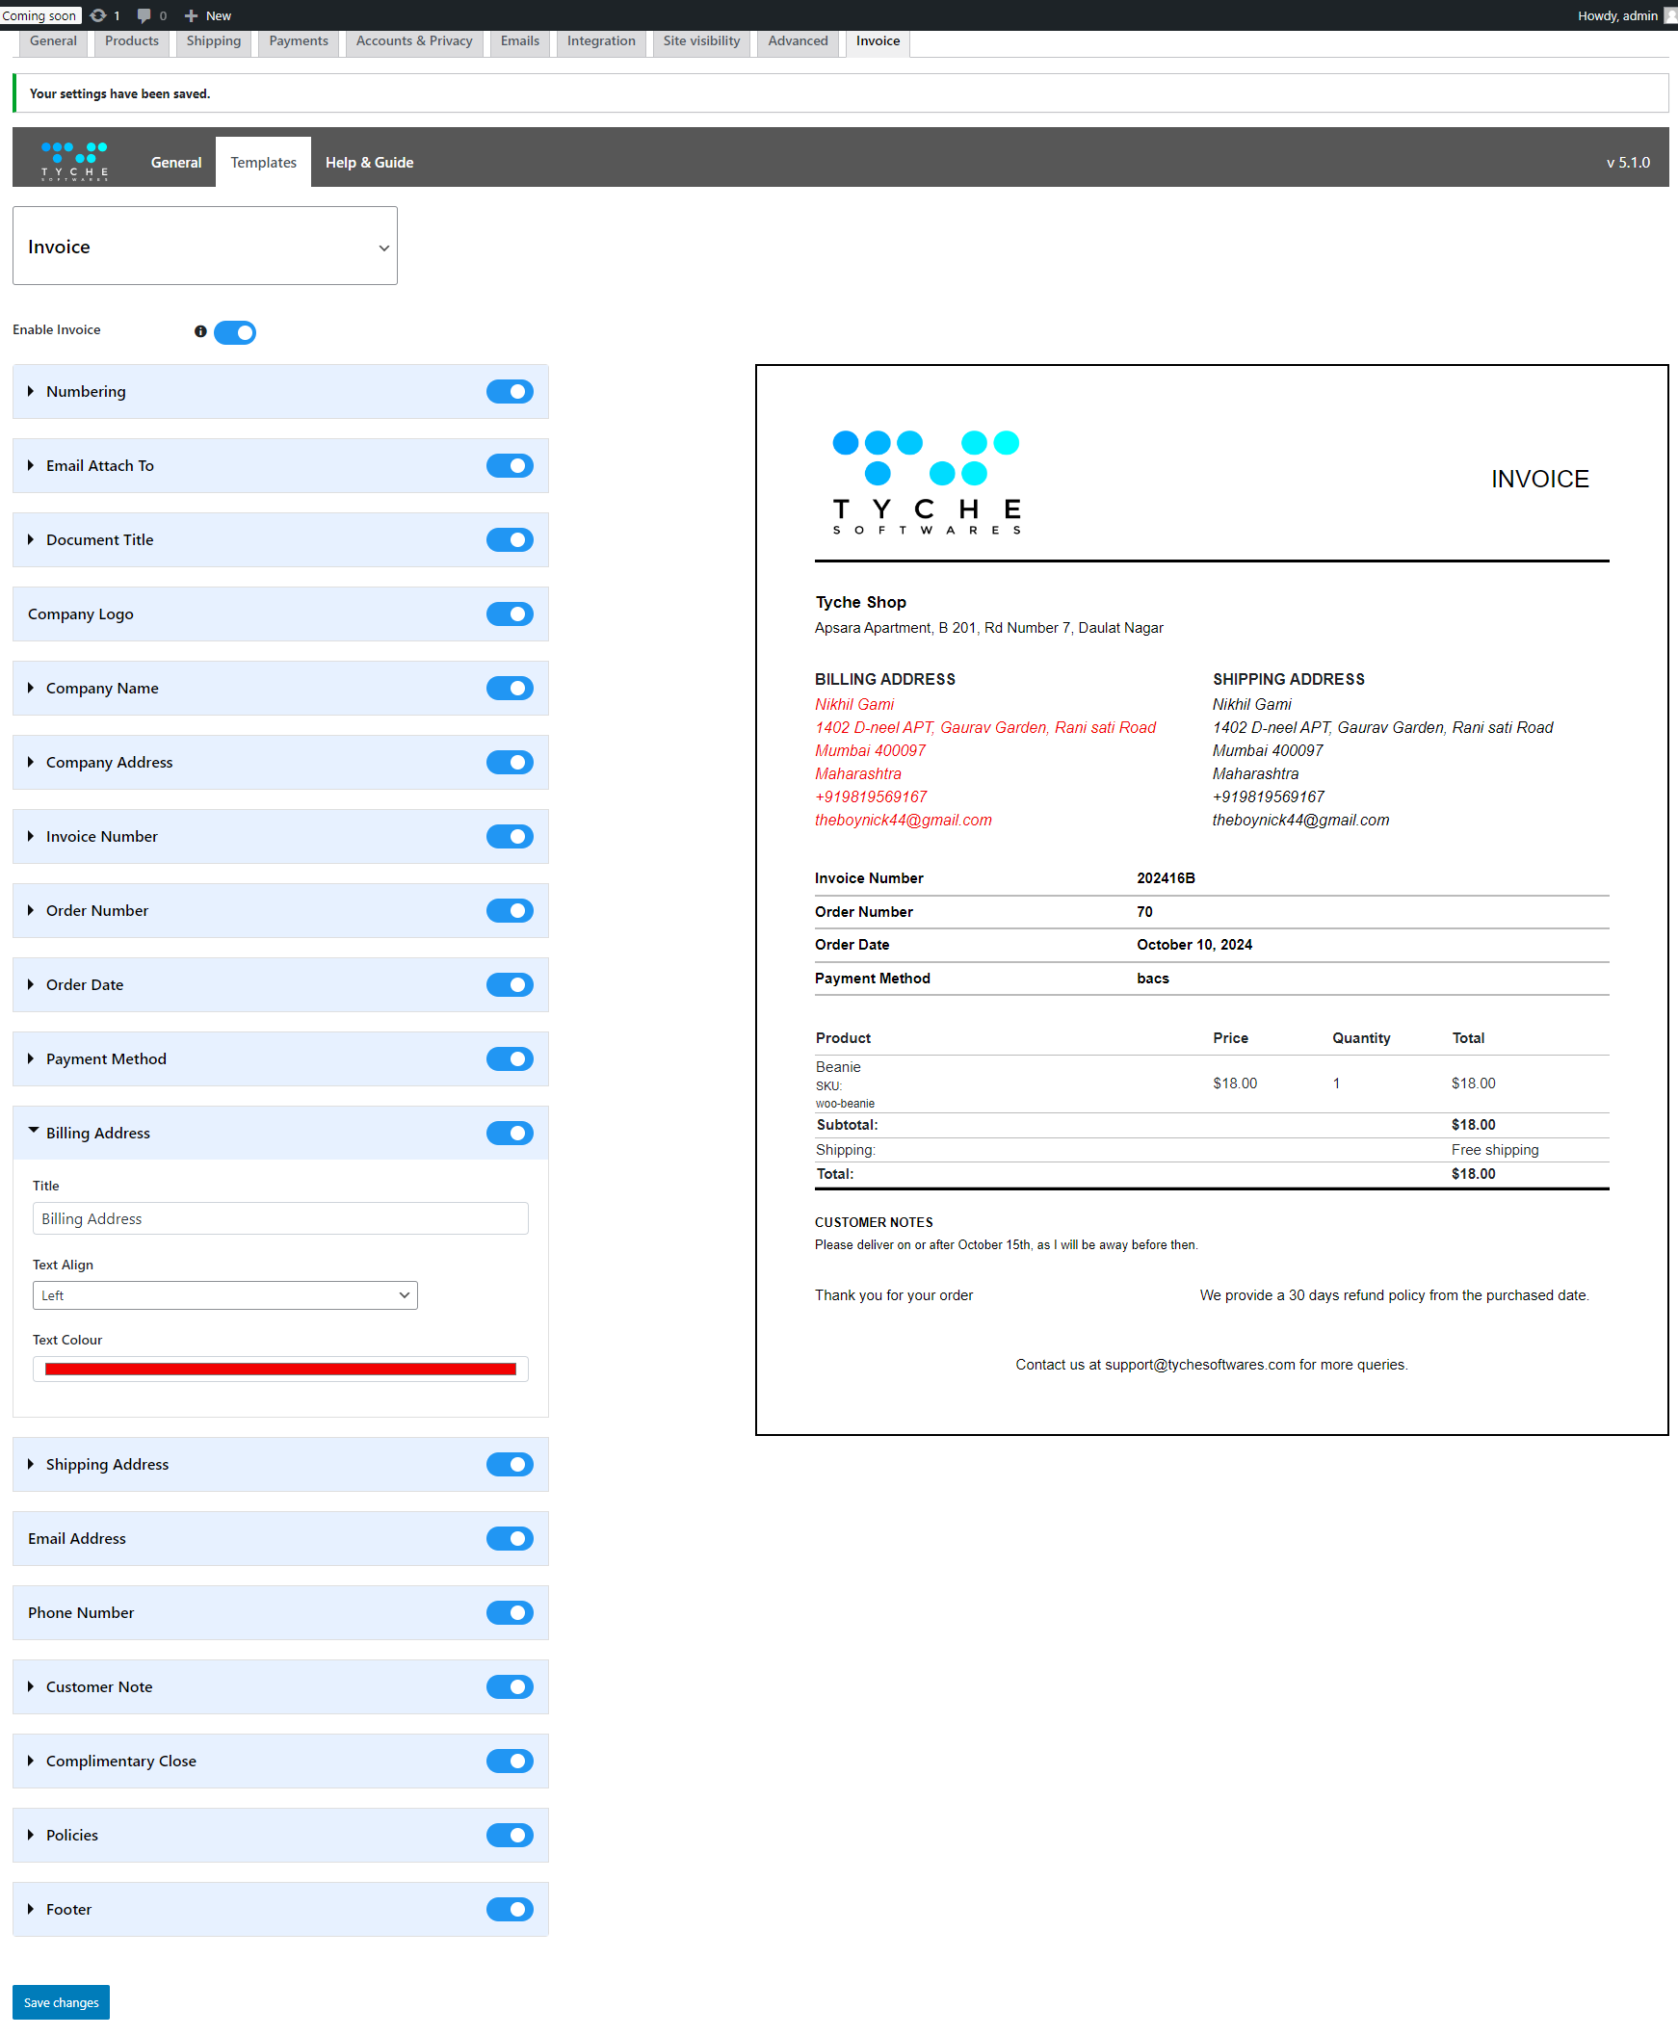Click the red Text Colour swatch
The height and width of the screenshot is (2036, 1678).
[x=279, y=1369]
